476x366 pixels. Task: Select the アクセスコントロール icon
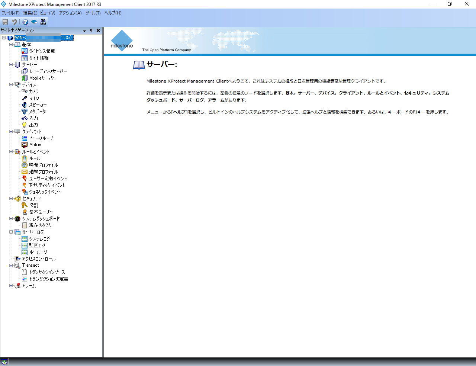(17, 259)
